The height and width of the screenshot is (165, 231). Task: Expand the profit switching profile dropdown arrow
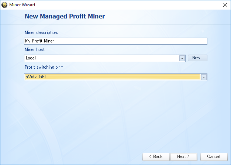[x=204, y=77]
